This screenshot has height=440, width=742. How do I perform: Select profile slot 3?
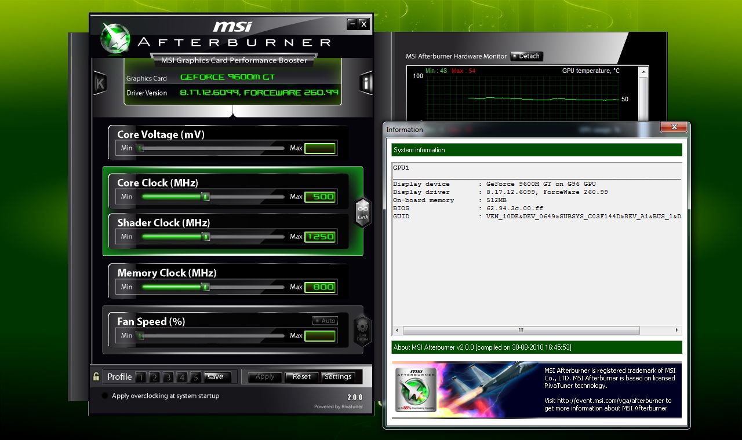point(168,377)
